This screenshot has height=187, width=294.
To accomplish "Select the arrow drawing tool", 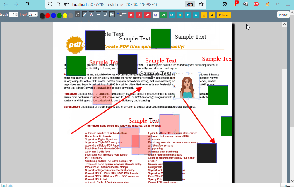I will (98, 14).
